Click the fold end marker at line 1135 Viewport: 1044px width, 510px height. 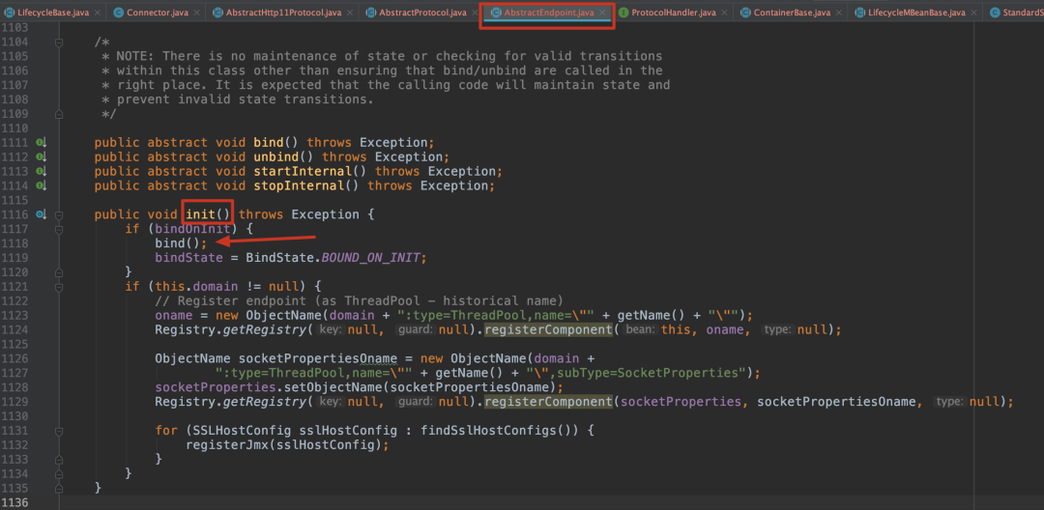tap(59, 488)
